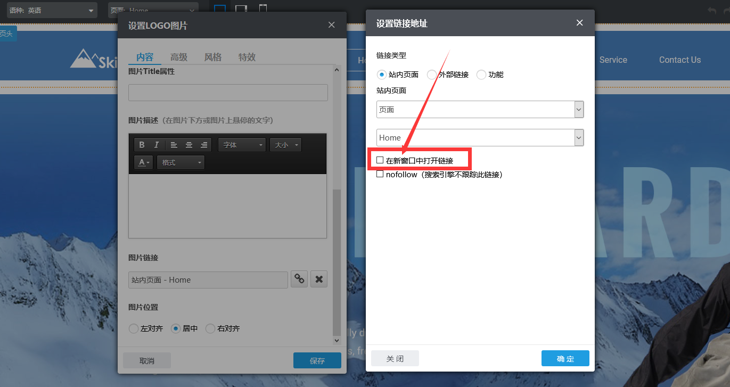Image resolution: width=730 pixels, height=387 pixels.
Task: Click the Bold icon in description editor
Action: pyautogui.click(x=142, y=145)
